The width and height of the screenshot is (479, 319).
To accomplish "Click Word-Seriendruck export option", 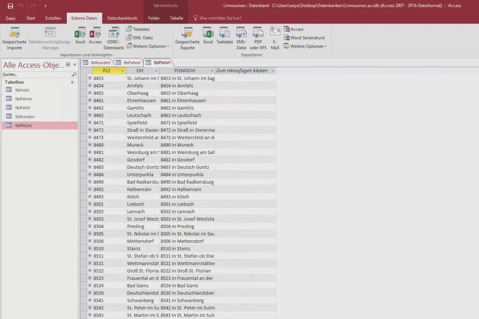I will pyautogui.click(x=305, y=37).
